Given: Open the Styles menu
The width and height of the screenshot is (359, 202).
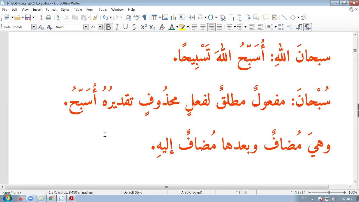Looking at the screenshot, I should 65,9.
